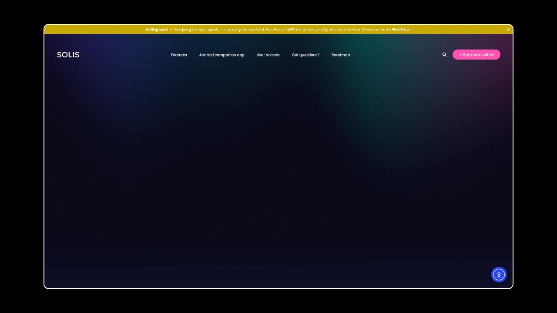Click the SOLIS logo
557x313 pixels.
[x=68, y=55]
